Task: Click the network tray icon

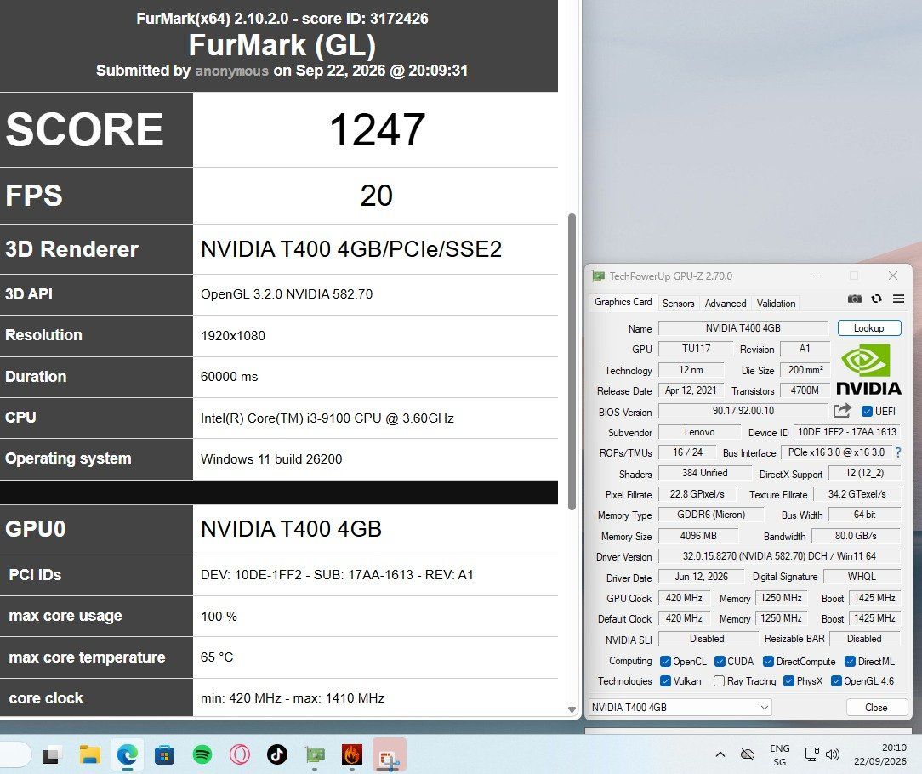Action: click(812, 754)
